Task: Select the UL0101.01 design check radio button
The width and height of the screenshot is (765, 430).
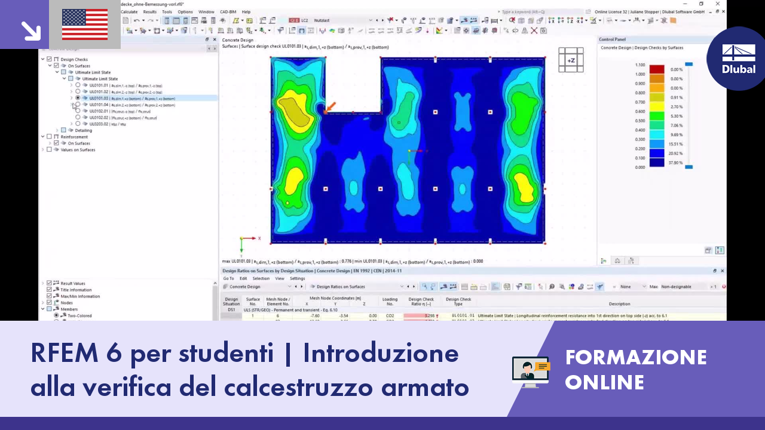Action: pyautogui.click(x=78, y=85)
